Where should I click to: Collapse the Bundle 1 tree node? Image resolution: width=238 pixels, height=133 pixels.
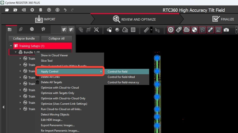pyautogui.click(x=16, y=52)
